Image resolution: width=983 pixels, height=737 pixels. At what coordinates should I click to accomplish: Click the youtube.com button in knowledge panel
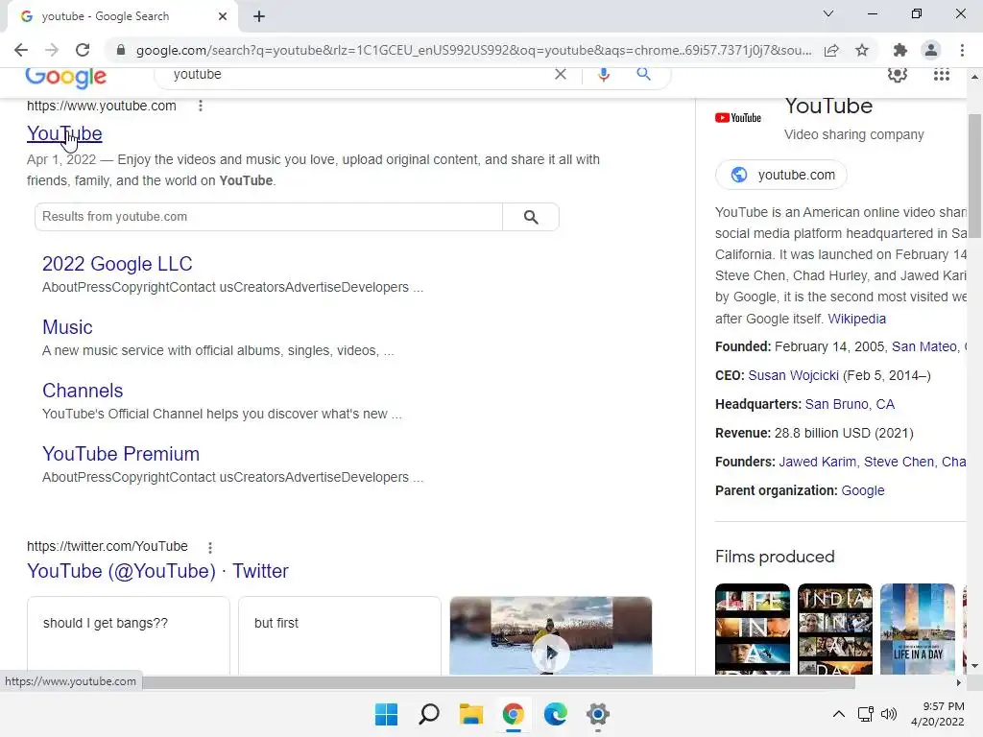[x=781, y=175]
